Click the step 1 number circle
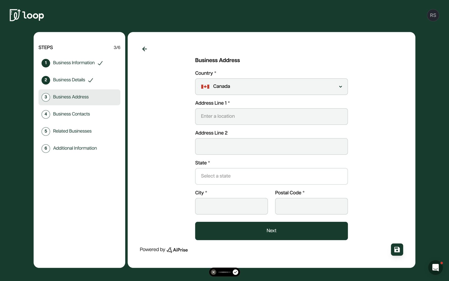Image resolution: width=449 pixels, height=281 pixels. click(x=46, y=63)
